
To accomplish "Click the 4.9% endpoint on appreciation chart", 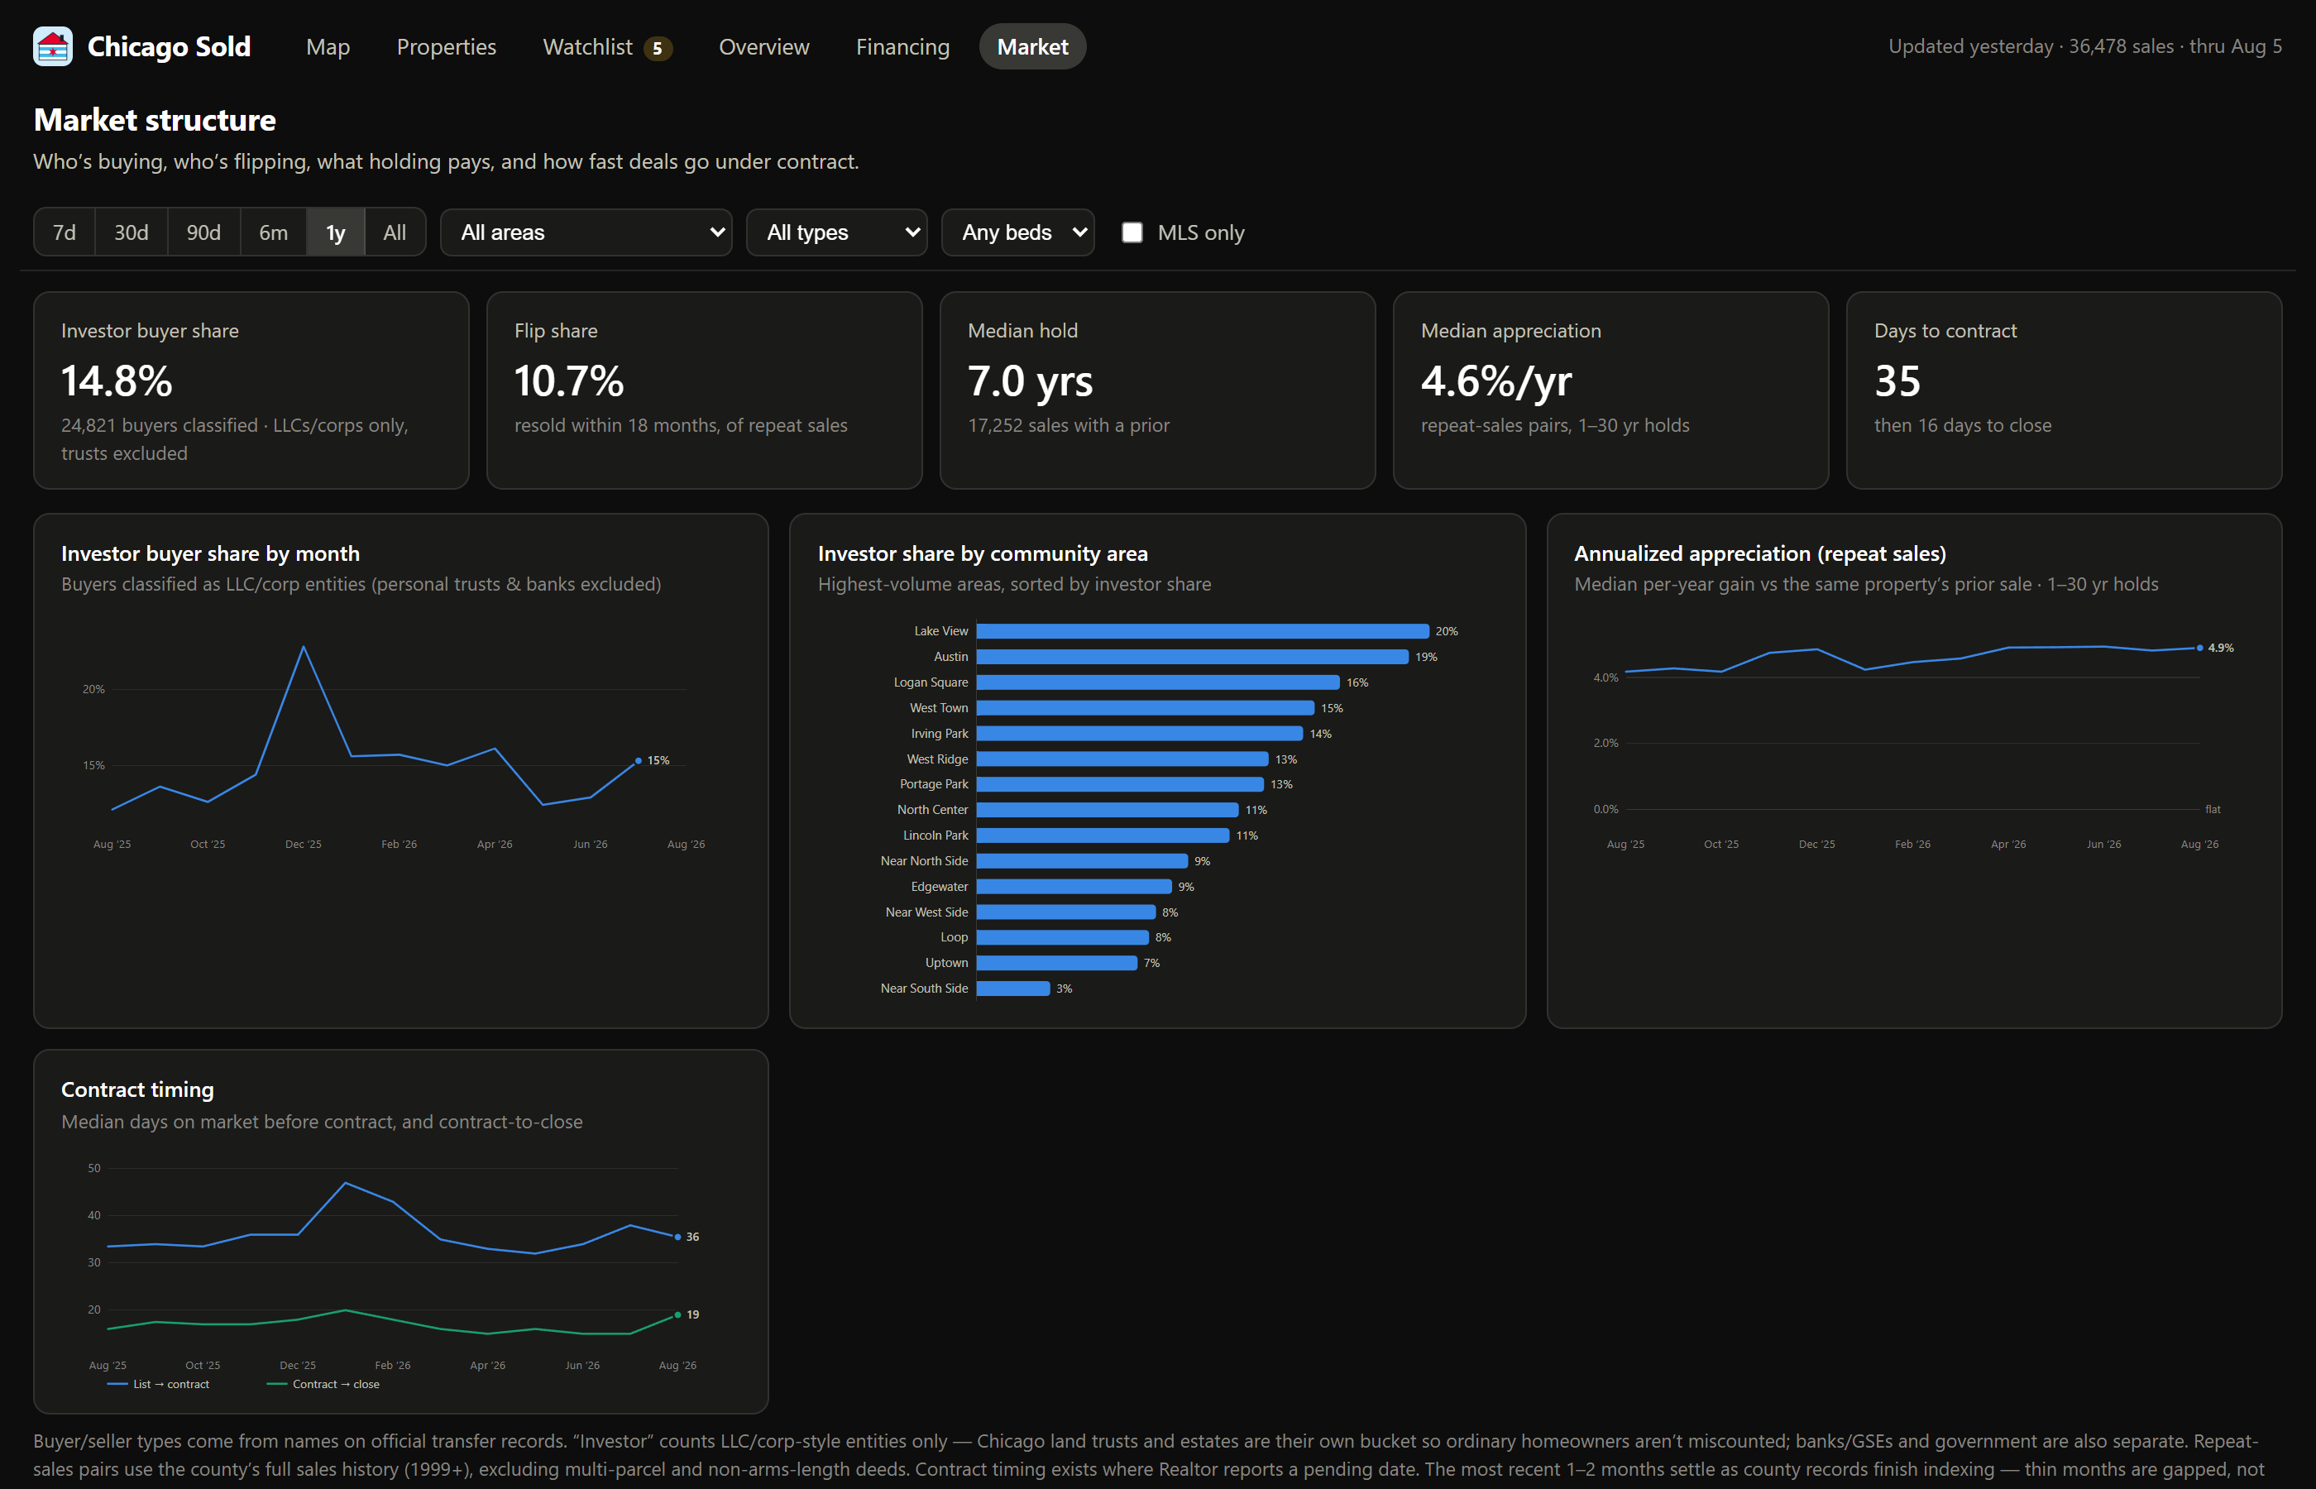I will coord(2200,648).
